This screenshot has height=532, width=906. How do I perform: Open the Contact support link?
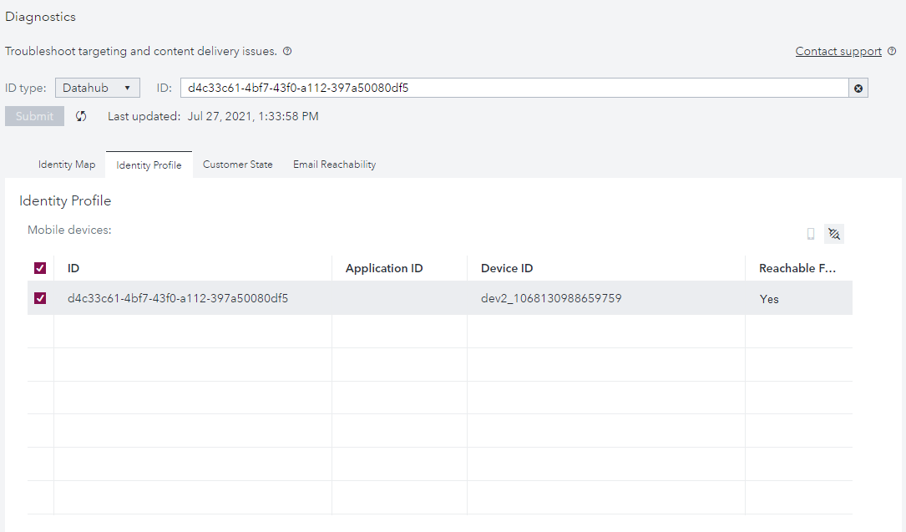[838, 51]
